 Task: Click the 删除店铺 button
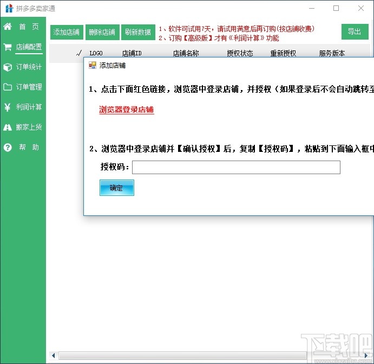pyautogui.click(x=102, y=32)
